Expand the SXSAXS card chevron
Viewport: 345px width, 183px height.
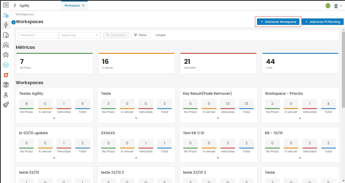[x=136, y=158]
